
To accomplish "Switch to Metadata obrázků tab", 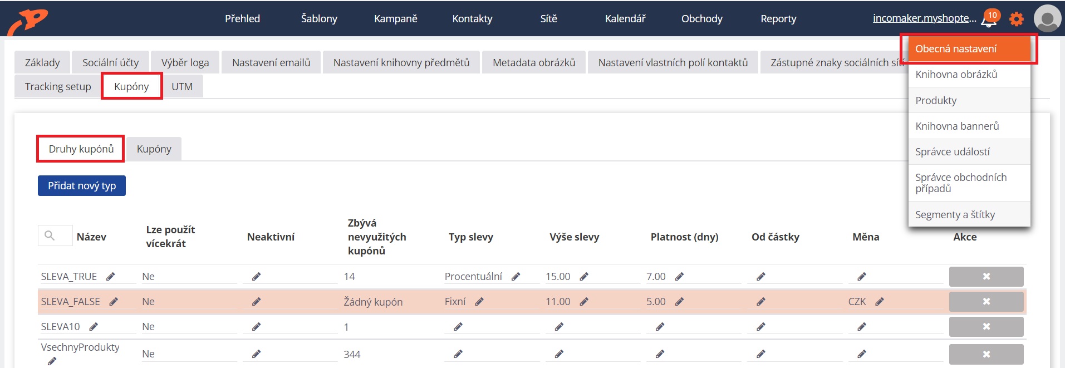I will point(534,62).
